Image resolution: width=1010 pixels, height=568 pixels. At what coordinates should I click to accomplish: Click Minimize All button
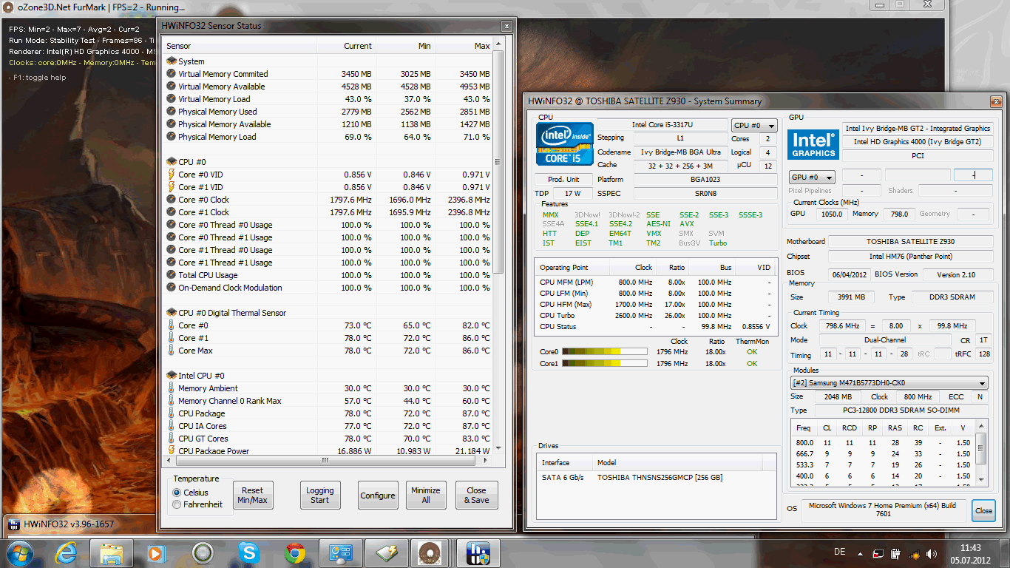click(x=426, y=496)
